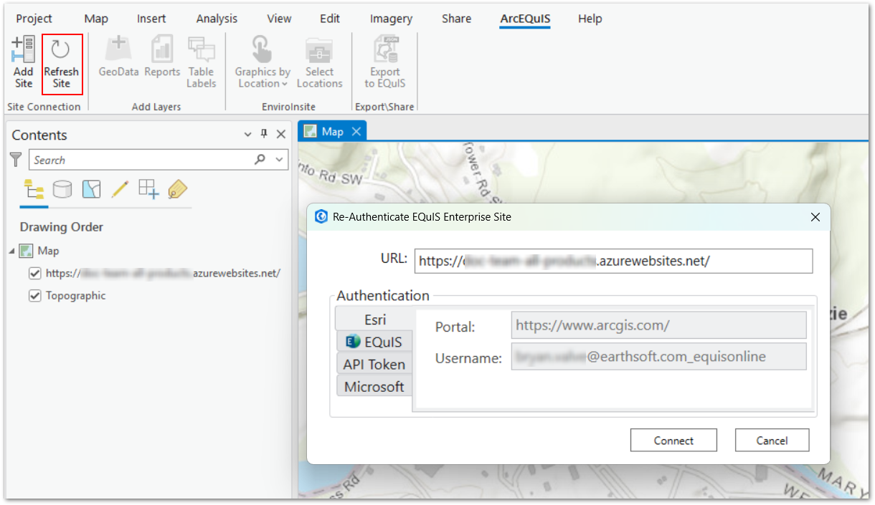The image size is (875, 505).
Task: Close the Map view tab
Action: [356, 131]
